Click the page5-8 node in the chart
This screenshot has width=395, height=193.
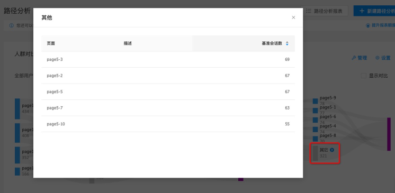[315, 139]
